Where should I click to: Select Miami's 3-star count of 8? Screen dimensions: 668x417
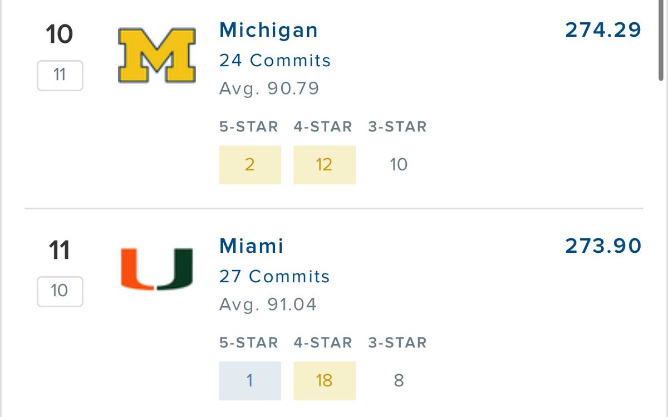coord(399,381)
